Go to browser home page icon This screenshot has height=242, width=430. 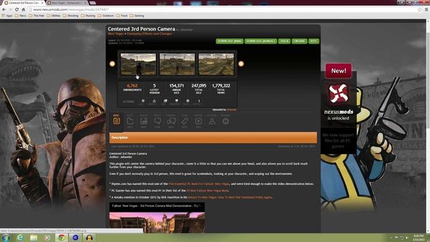pyautogui.click(x=24, y=9)
